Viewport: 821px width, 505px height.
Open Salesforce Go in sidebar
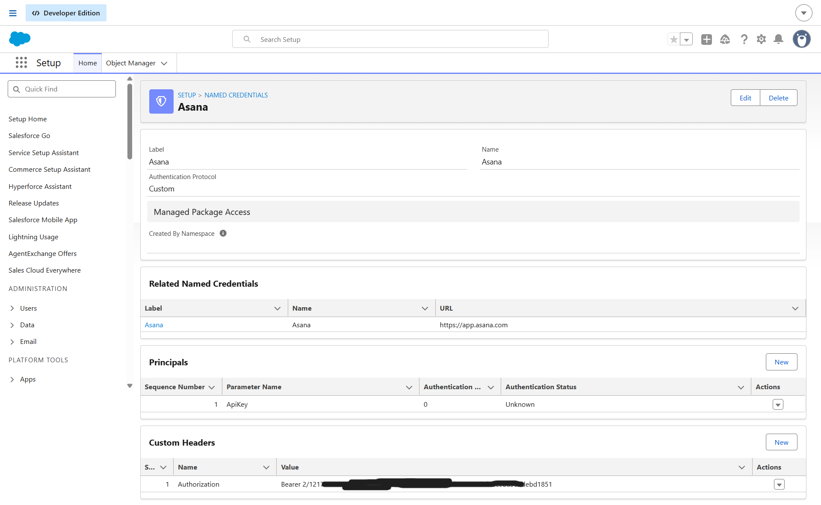[x=29, y=135]
